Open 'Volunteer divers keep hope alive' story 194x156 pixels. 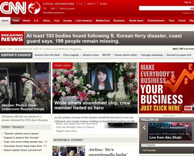(23, 146)
